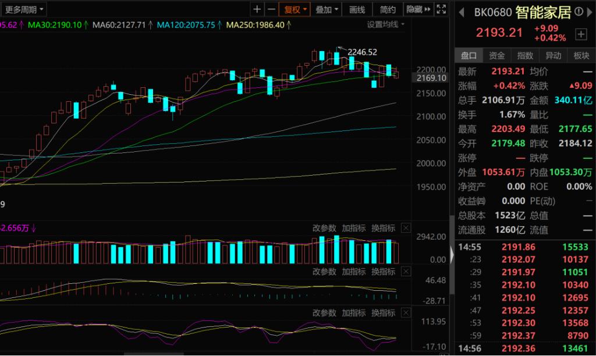596x356 pixels.
Task: Add 智能家居 to watchlist with plus box
Action: click(580, 34)
